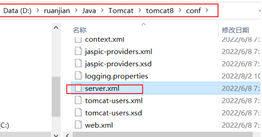Select the server.xml file icon
This screenshot has height=137, width=262.
click(78, 88)
